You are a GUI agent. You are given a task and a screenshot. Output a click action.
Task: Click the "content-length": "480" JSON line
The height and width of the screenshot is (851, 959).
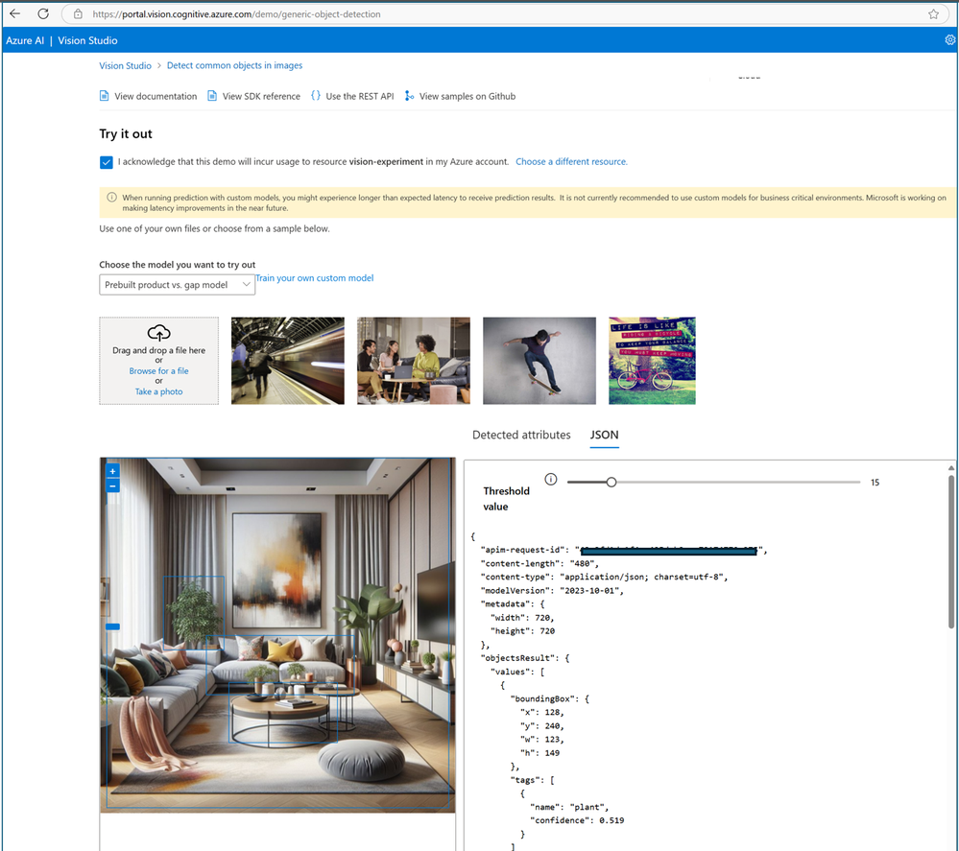tap(540, 564)
